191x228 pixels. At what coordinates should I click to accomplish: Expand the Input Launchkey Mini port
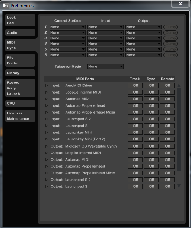(x=47, y=133)
